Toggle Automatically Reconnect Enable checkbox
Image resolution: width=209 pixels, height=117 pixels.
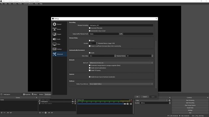(x=89, y=53)
